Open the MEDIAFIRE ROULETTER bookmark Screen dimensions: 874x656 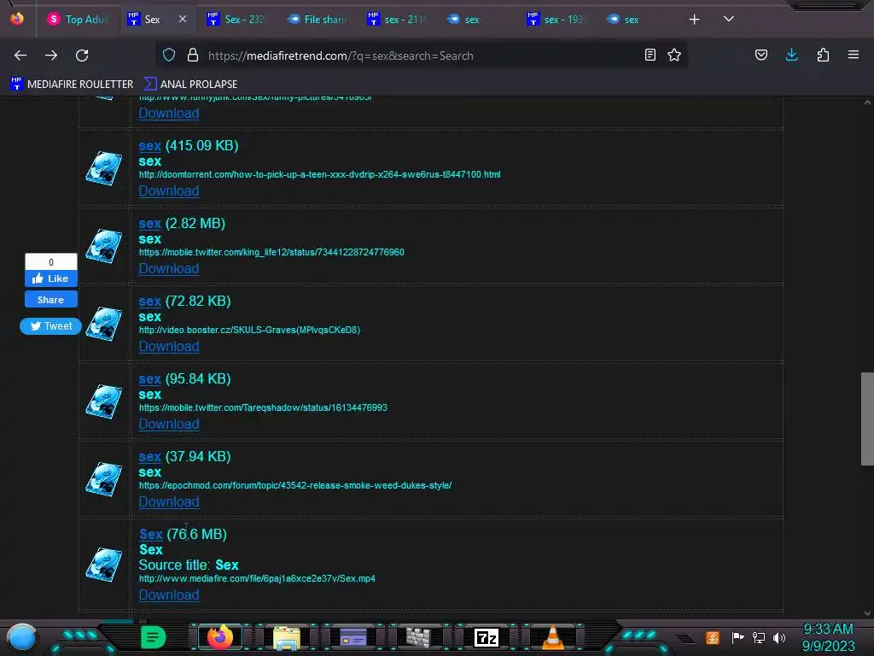(x=72, y=85)
